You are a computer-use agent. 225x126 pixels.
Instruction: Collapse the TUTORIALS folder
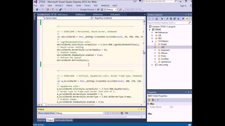(152, 41)
